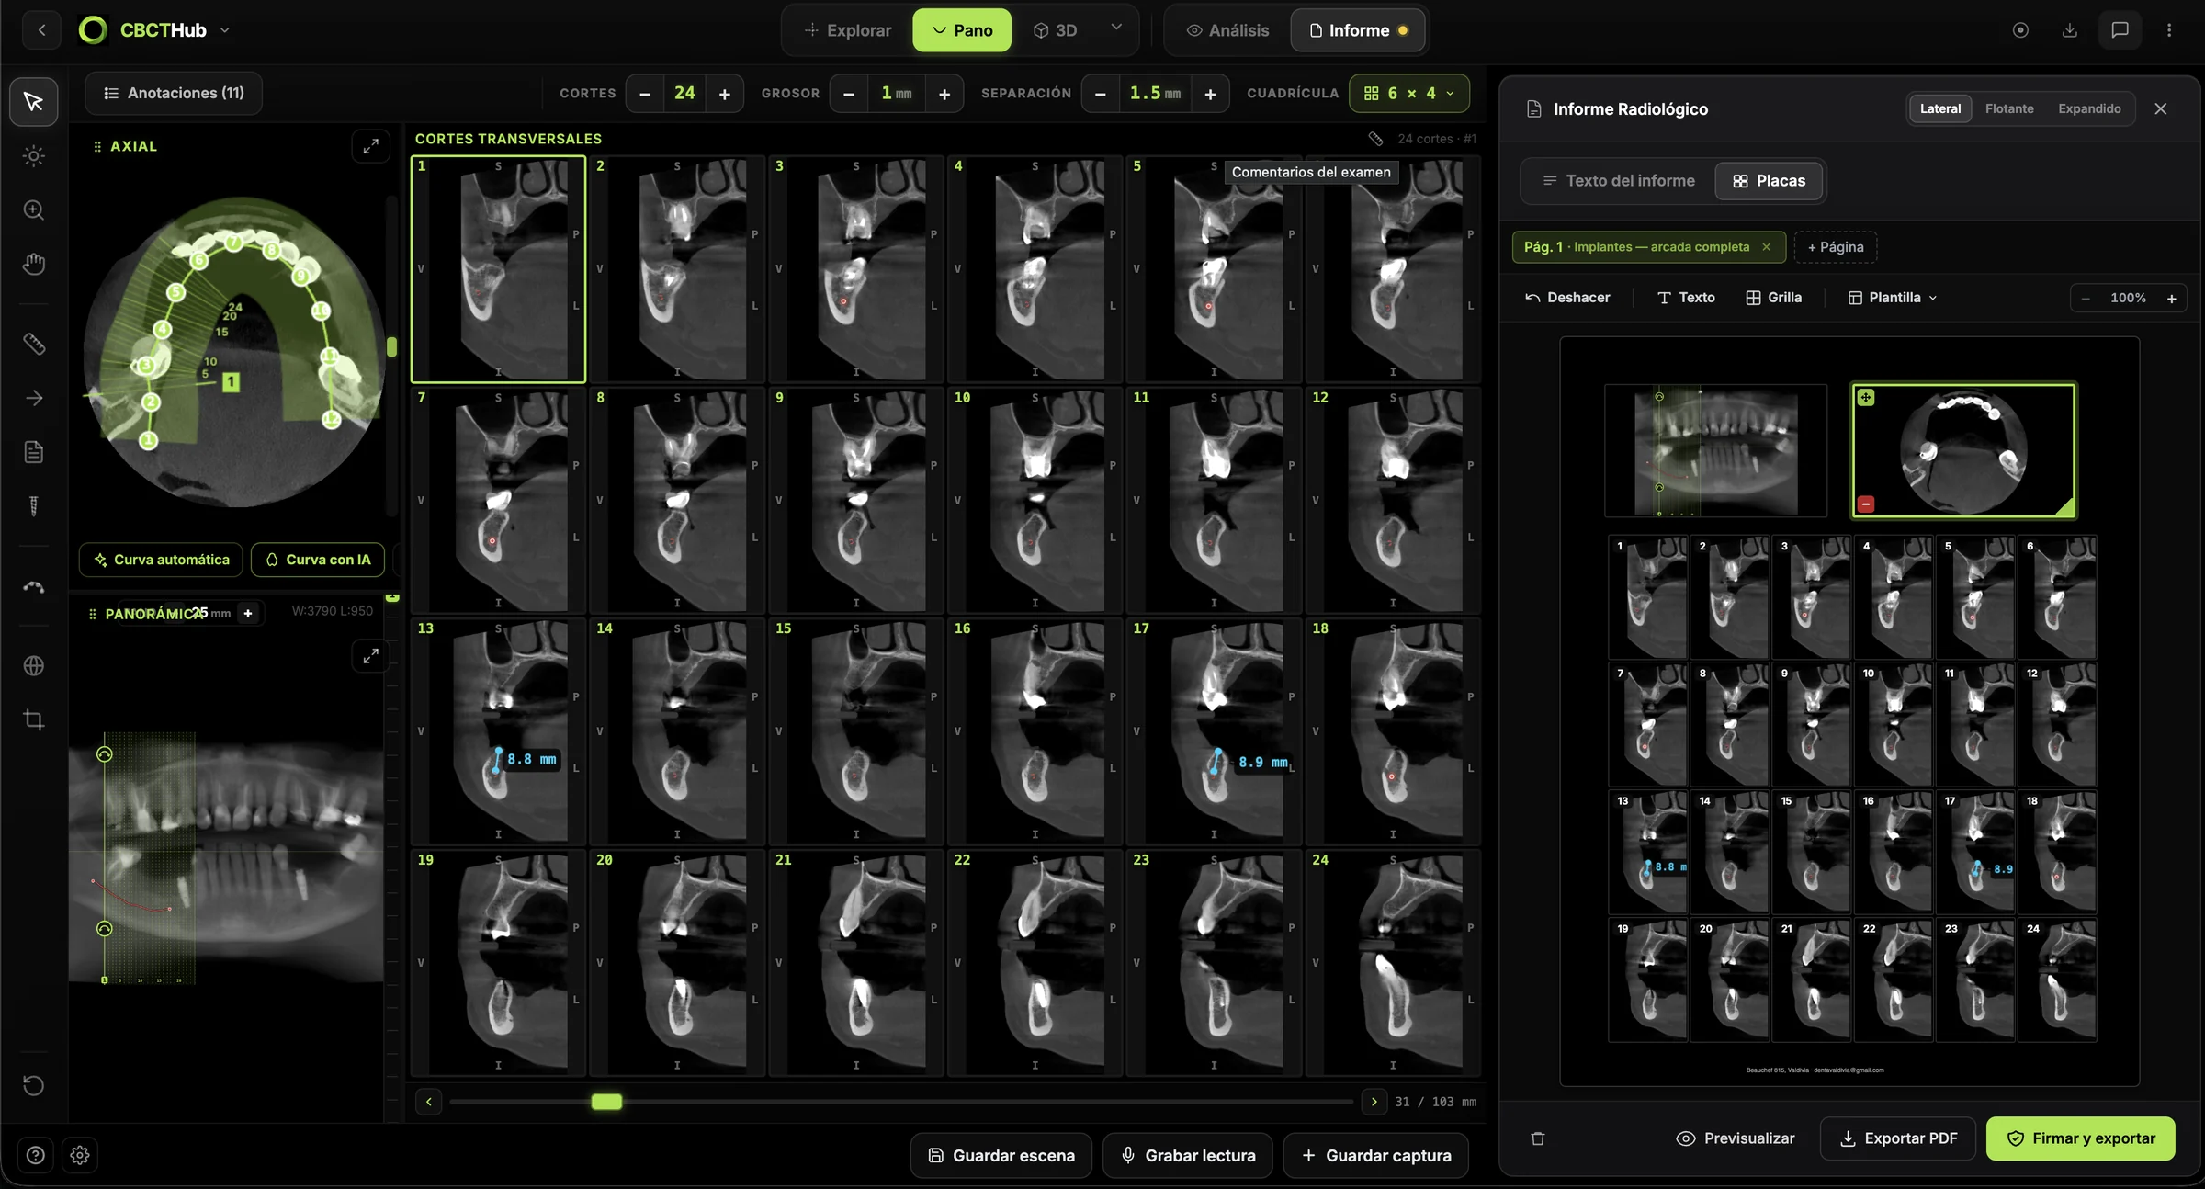This screenshot has height=1189, width=2205.
Task: Open the download icon in top bar
Action: [2069, 30]
